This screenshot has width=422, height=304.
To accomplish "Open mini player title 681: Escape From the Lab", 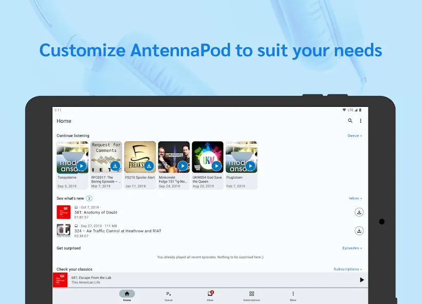I will (x=91, y=277).
